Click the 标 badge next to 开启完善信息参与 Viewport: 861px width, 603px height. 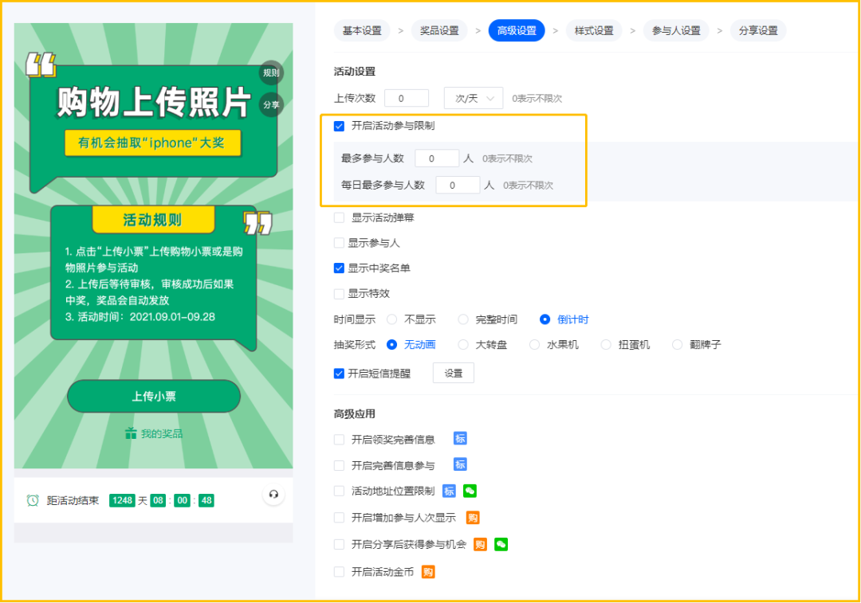click(460, 464)
